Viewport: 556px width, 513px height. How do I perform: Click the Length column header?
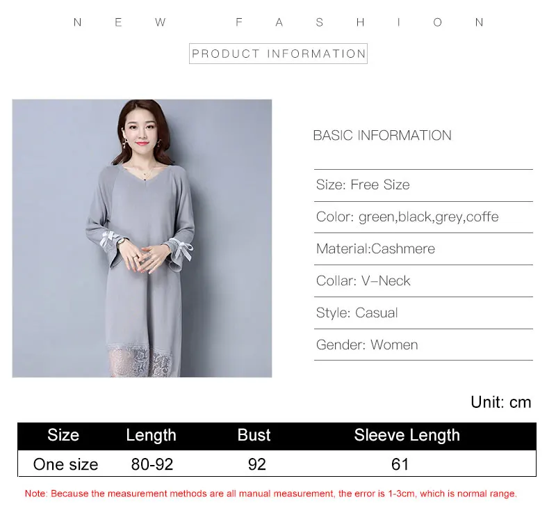151,435
